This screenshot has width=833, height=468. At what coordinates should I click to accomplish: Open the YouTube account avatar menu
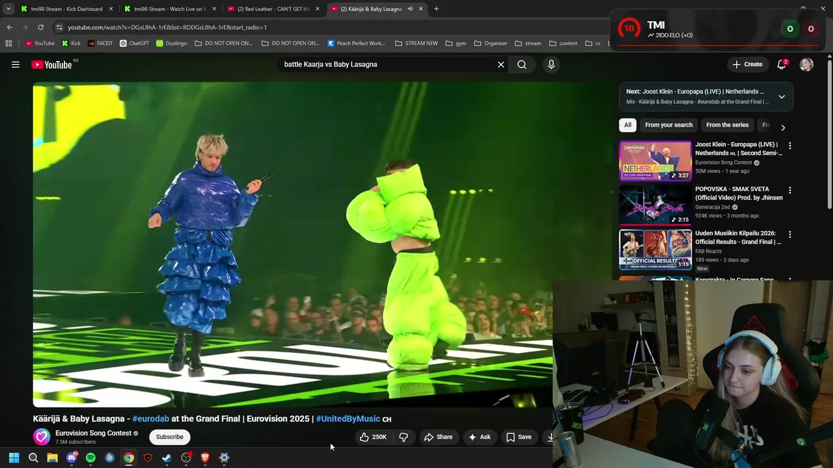806,64
